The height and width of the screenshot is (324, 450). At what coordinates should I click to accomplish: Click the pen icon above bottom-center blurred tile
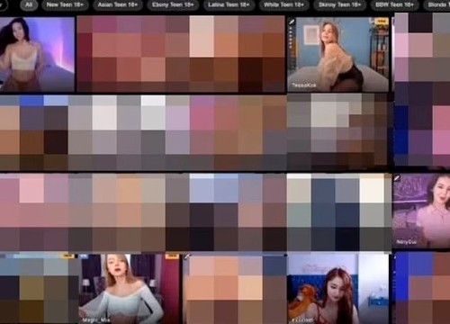pyautogui.click(x=187, y=256)
